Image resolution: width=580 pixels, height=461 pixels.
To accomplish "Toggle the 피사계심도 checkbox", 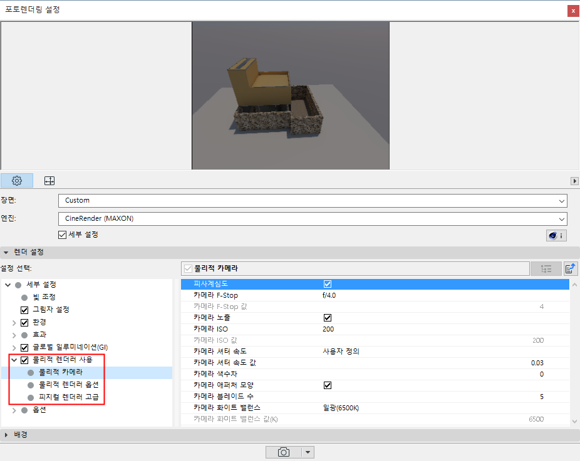I will pos(328,284).
